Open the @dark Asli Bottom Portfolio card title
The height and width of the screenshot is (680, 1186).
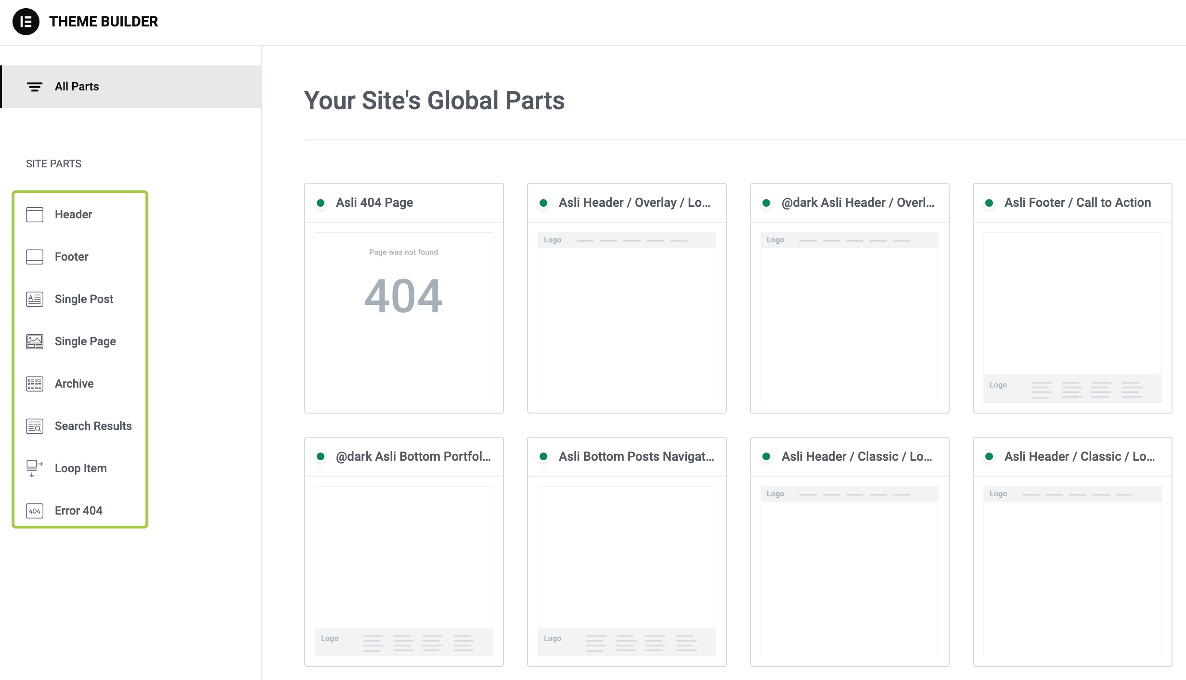[413, 456]
